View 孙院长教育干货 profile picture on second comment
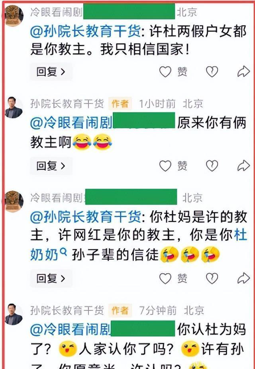Screen dimensions: 255x369 [x=14, y=107]
